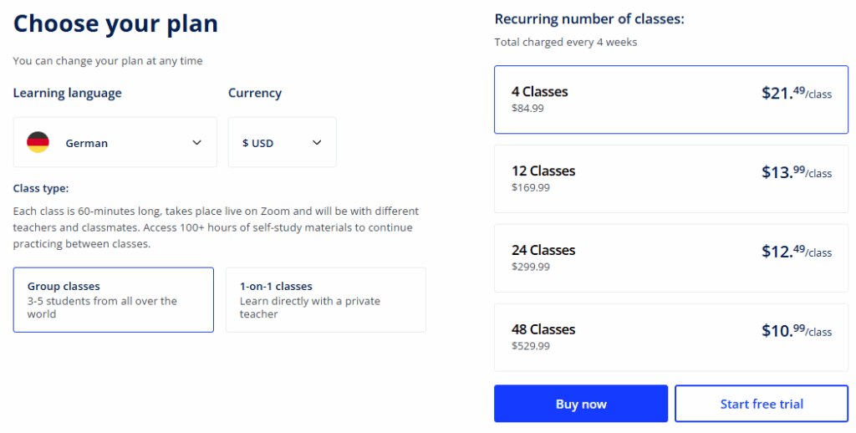This screenshot has width=856, height=433.
Task: Open the German language selector
Action: point(115,142)
